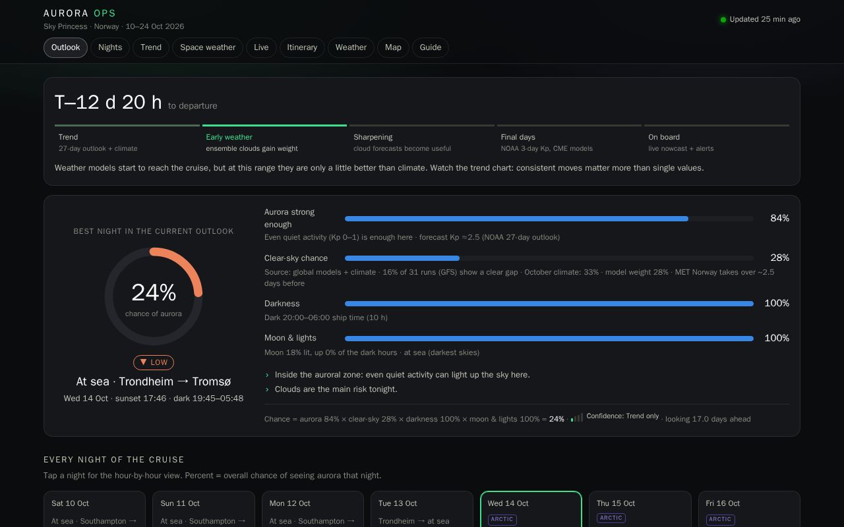Click 'At sea · Trondheim → Tromsø' heading
Image resolution: width=844 pixels, height=527 pixels.
coord(154,381)
